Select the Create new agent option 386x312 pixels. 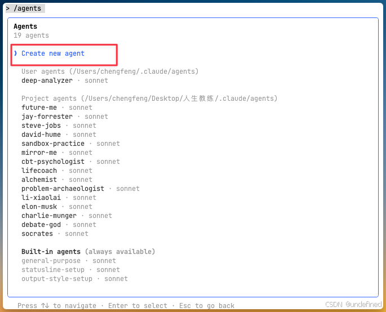tap(52, 54)
